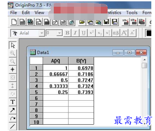Open the View menu

[x=39, y=12]
